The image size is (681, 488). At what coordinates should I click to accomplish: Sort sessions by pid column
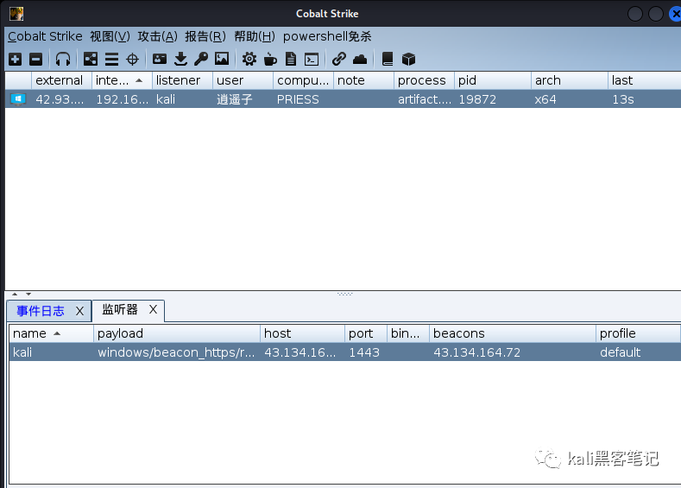(x=492, y=80)
